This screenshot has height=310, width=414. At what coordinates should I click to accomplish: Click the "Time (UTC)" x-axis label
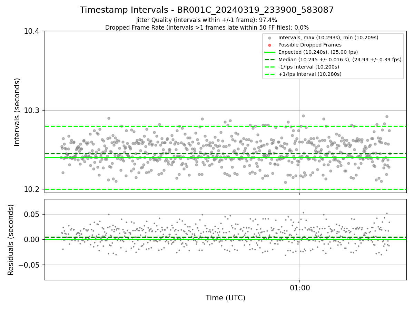point(225,298)
